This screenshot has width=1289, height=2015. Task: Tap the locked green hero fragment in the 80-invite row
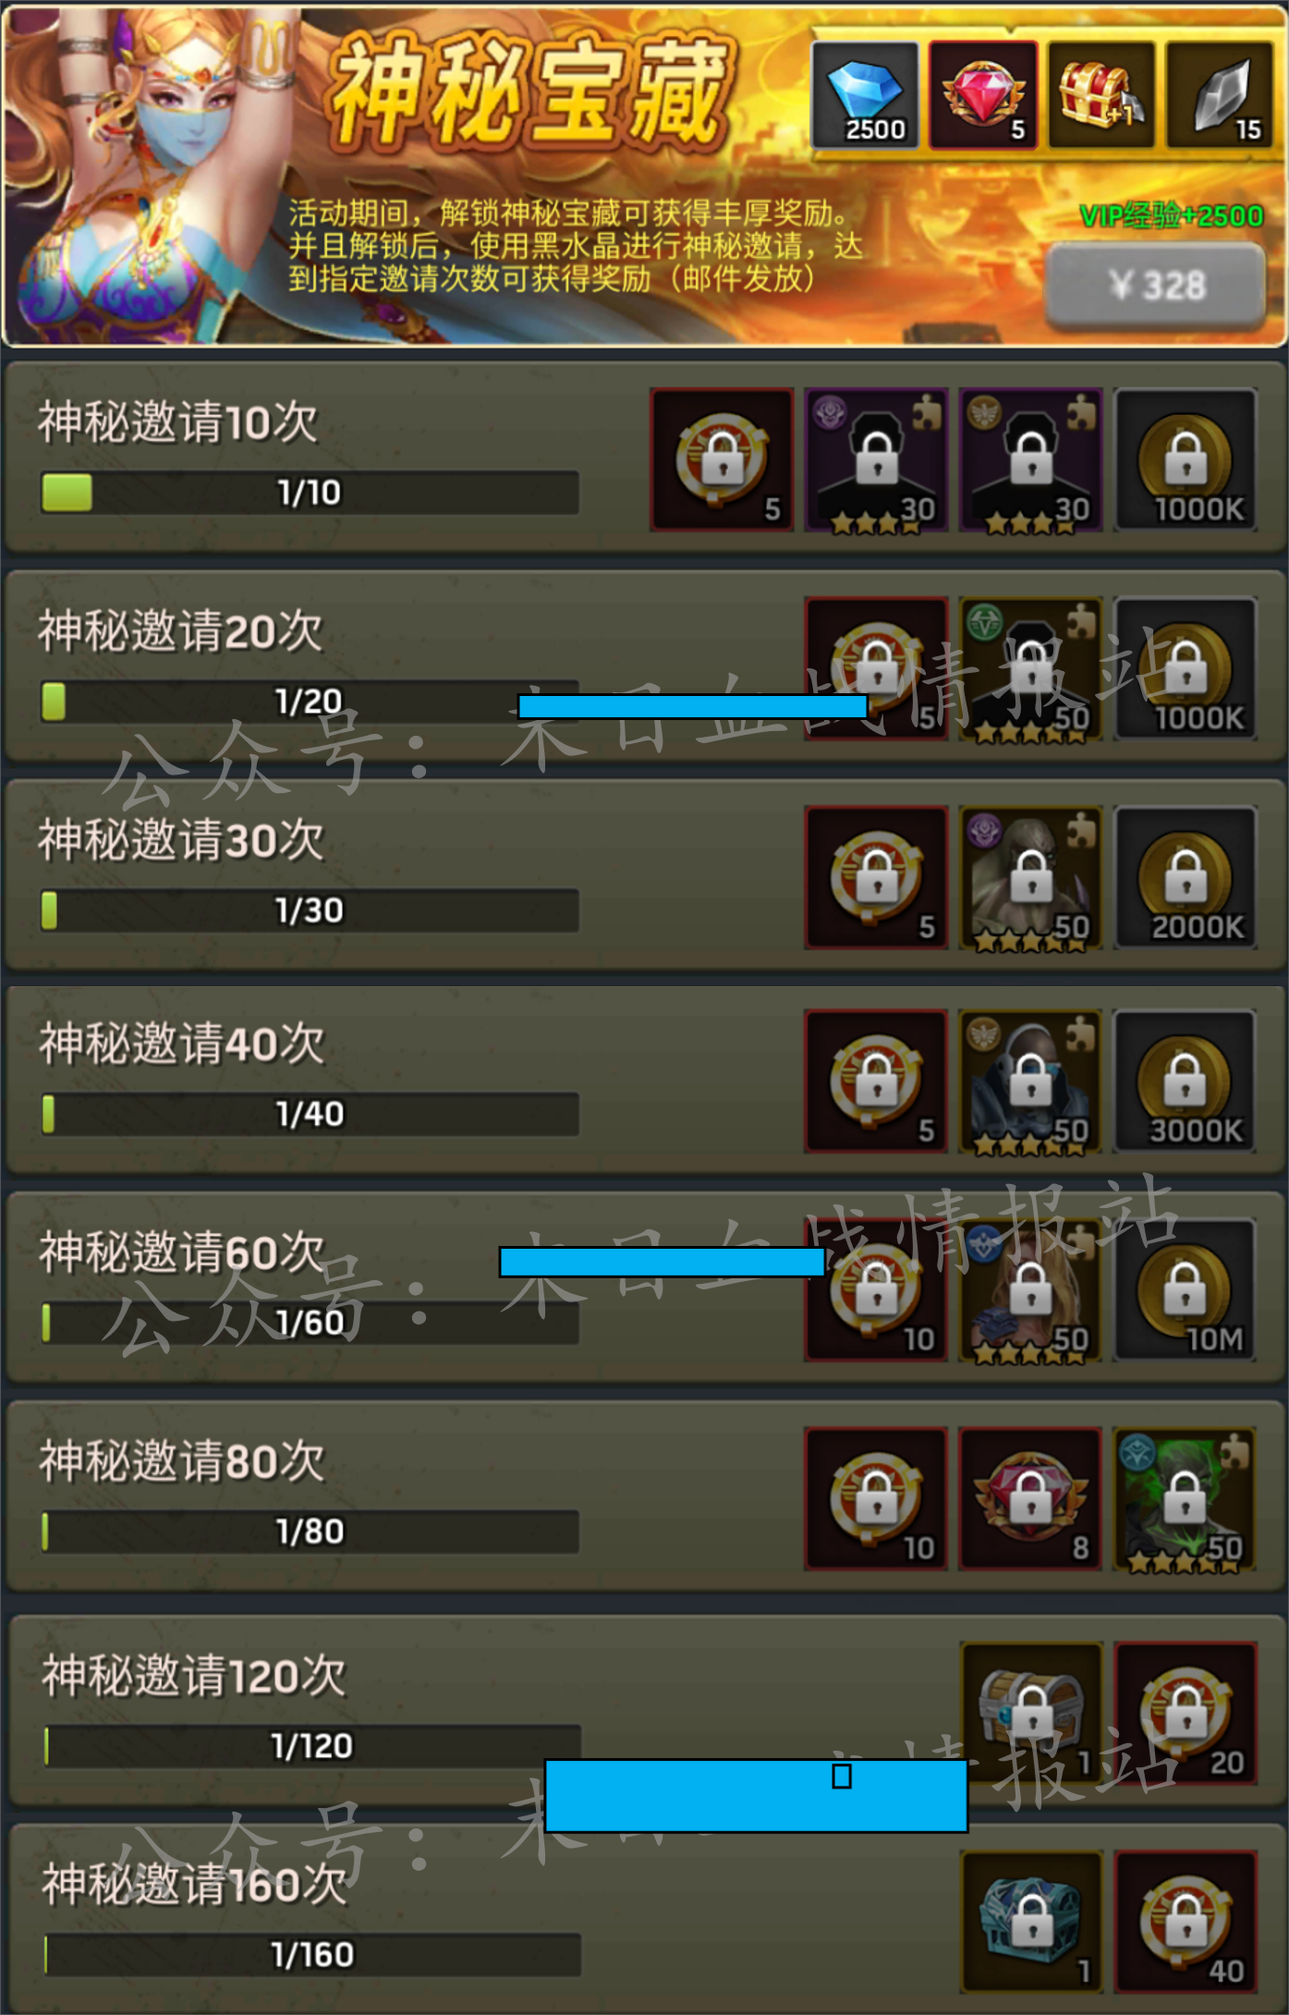(x=1186, y=1498)
